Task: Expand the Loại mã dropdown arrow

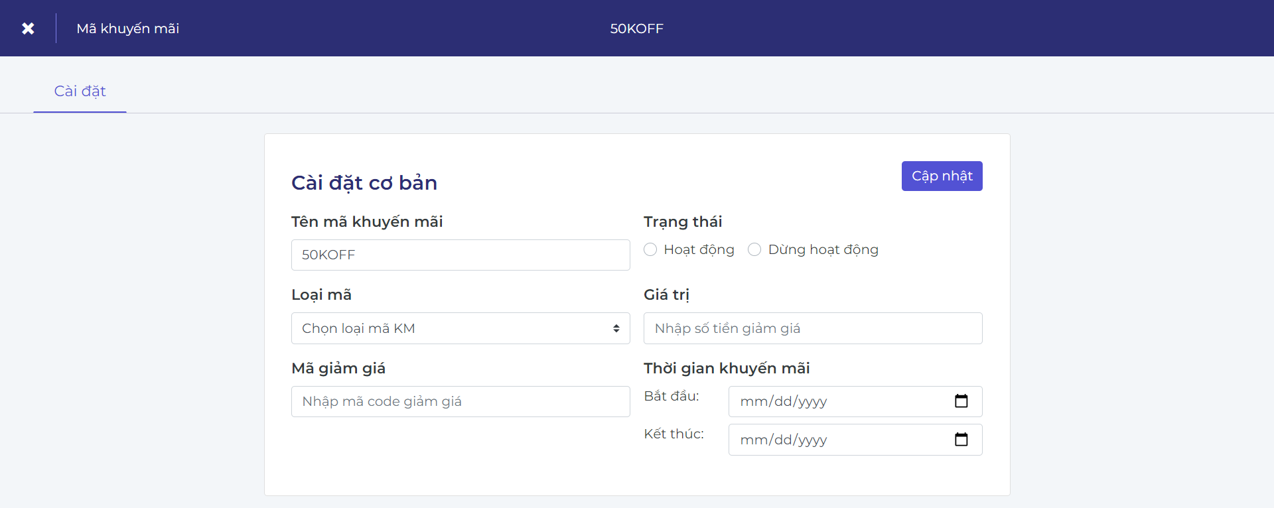Action: [616, 329]
